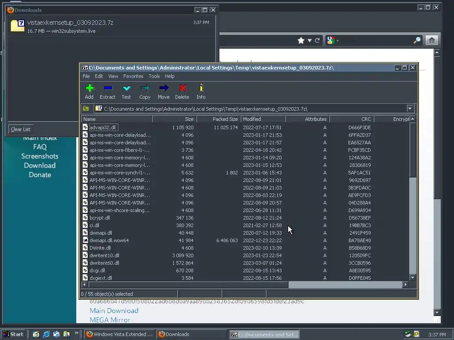Click the up-folder icon beside address bar
The height and width of the screenshot is (340, 454).
86,108
